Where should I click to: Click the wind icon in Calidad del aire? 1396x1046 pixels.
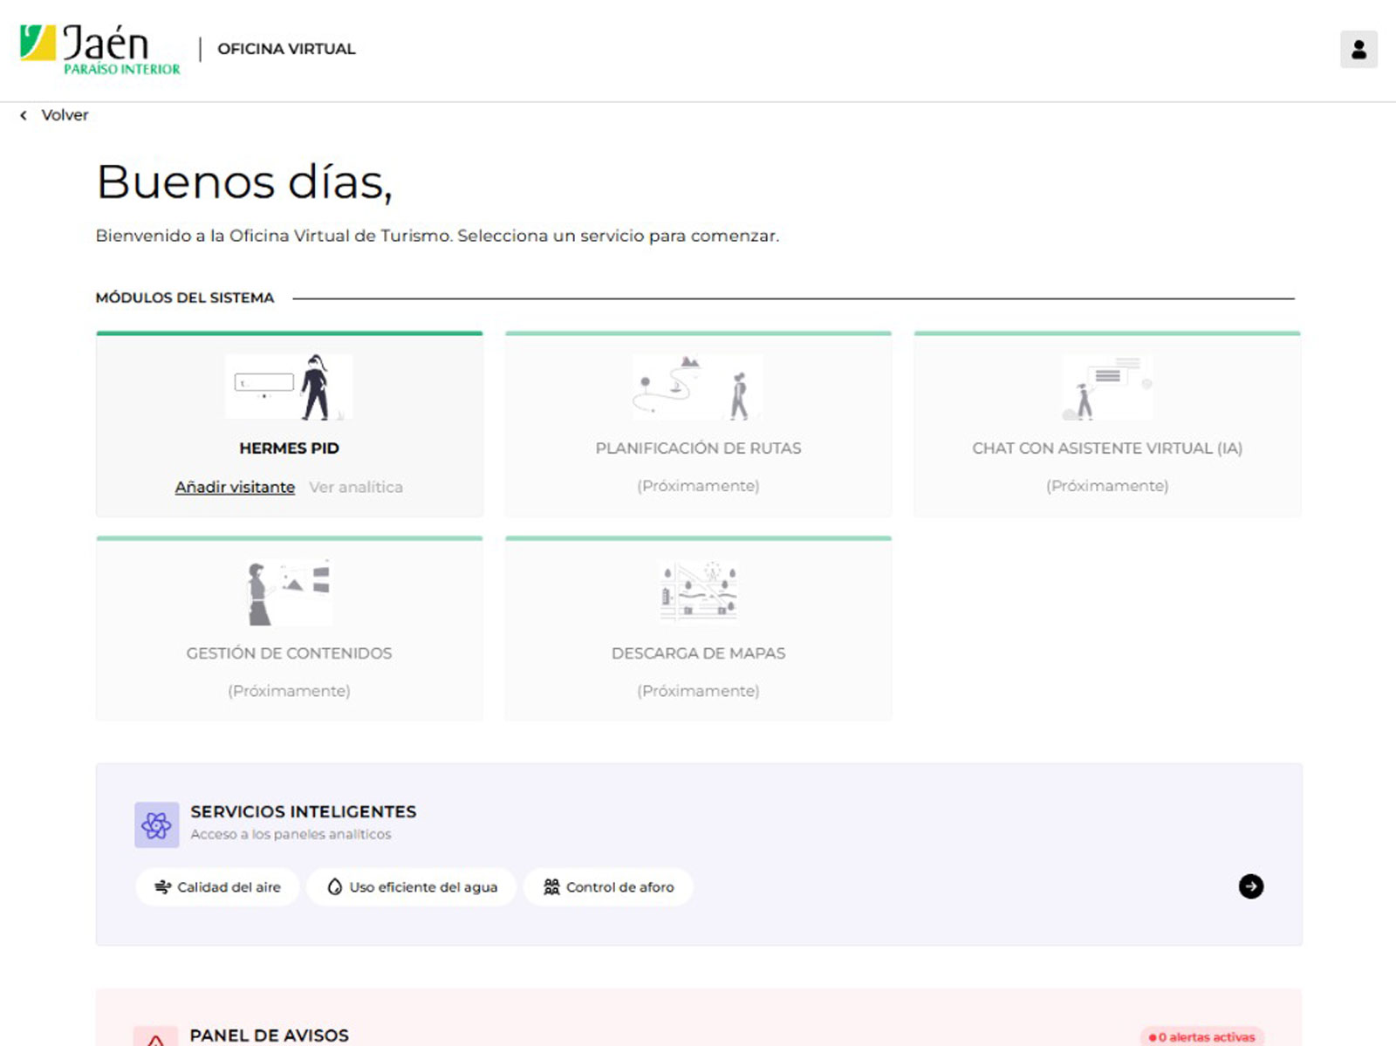(162, 886)
